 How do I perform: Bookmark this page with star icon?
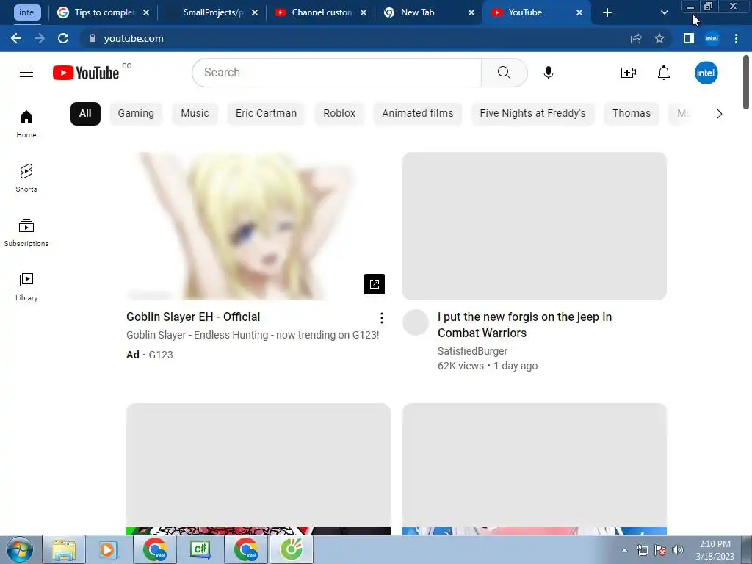[x=659, y=38]
